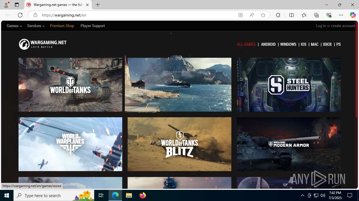359x201 pixels.
Task: Click the Log in link
Action: [321, 26]
